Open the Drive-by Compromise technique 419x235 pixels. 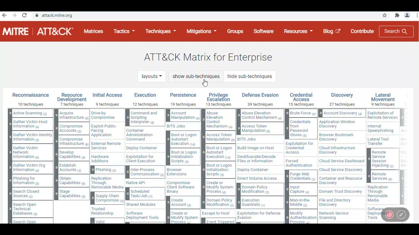pos(103,115)
